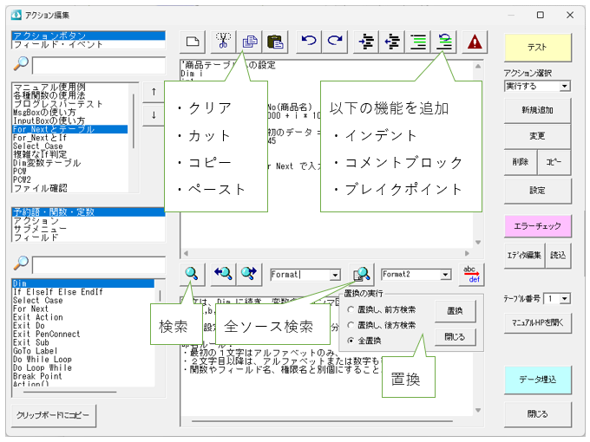Select the 置換し、前方検索 radio button
The height and width of the screenshot is (442, 590).
pos(351,309)
